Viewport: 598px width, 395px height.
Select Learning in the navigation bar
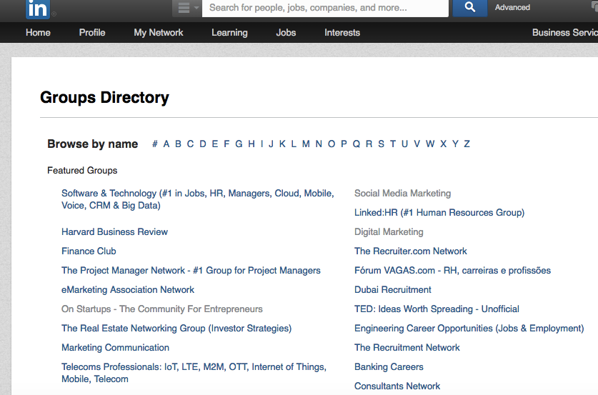point(229,33)
